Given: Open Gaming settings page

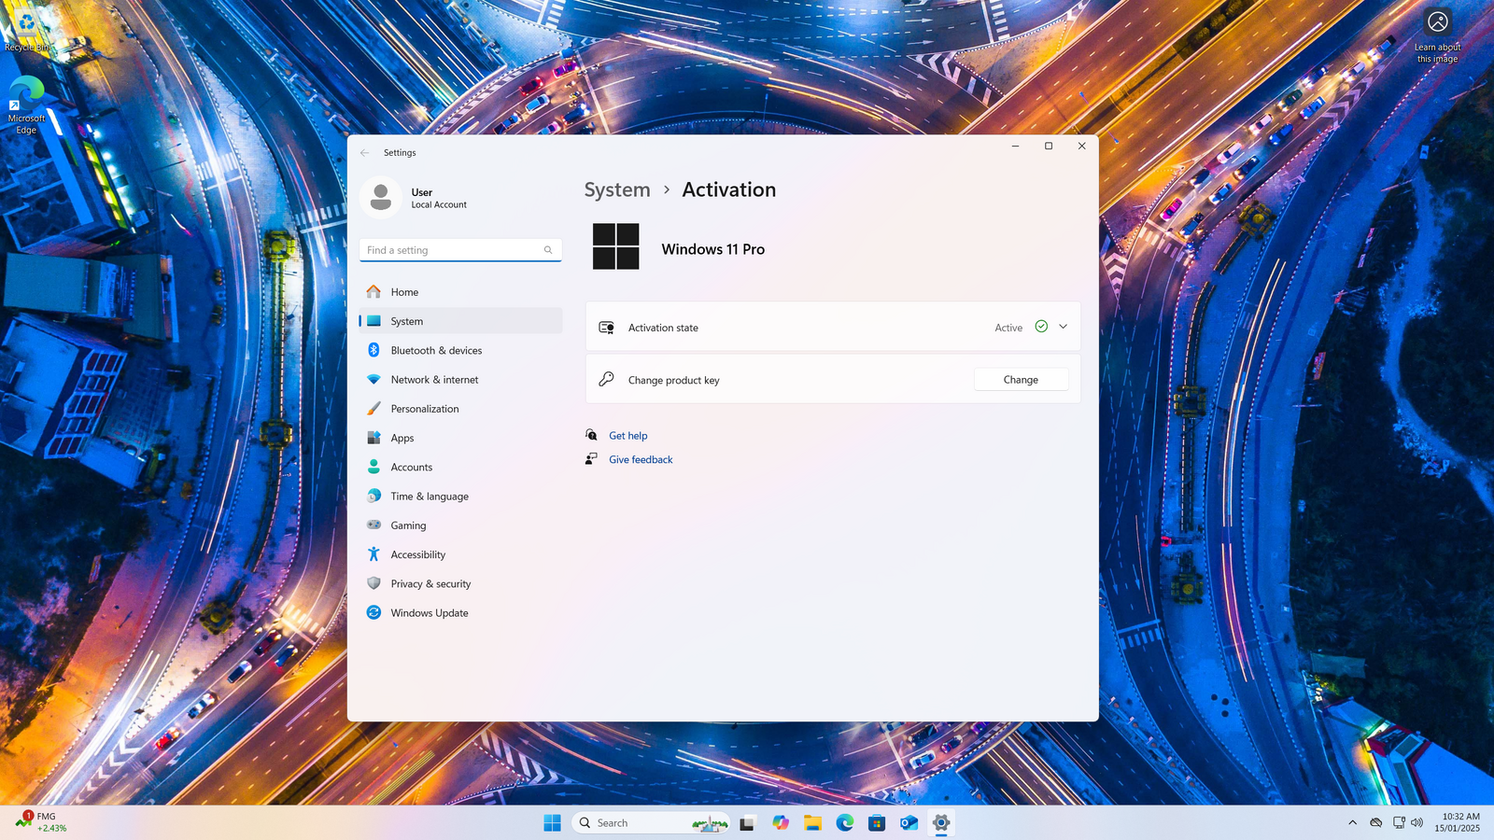Looking at the screenshot, I should [x=460, y=525].
